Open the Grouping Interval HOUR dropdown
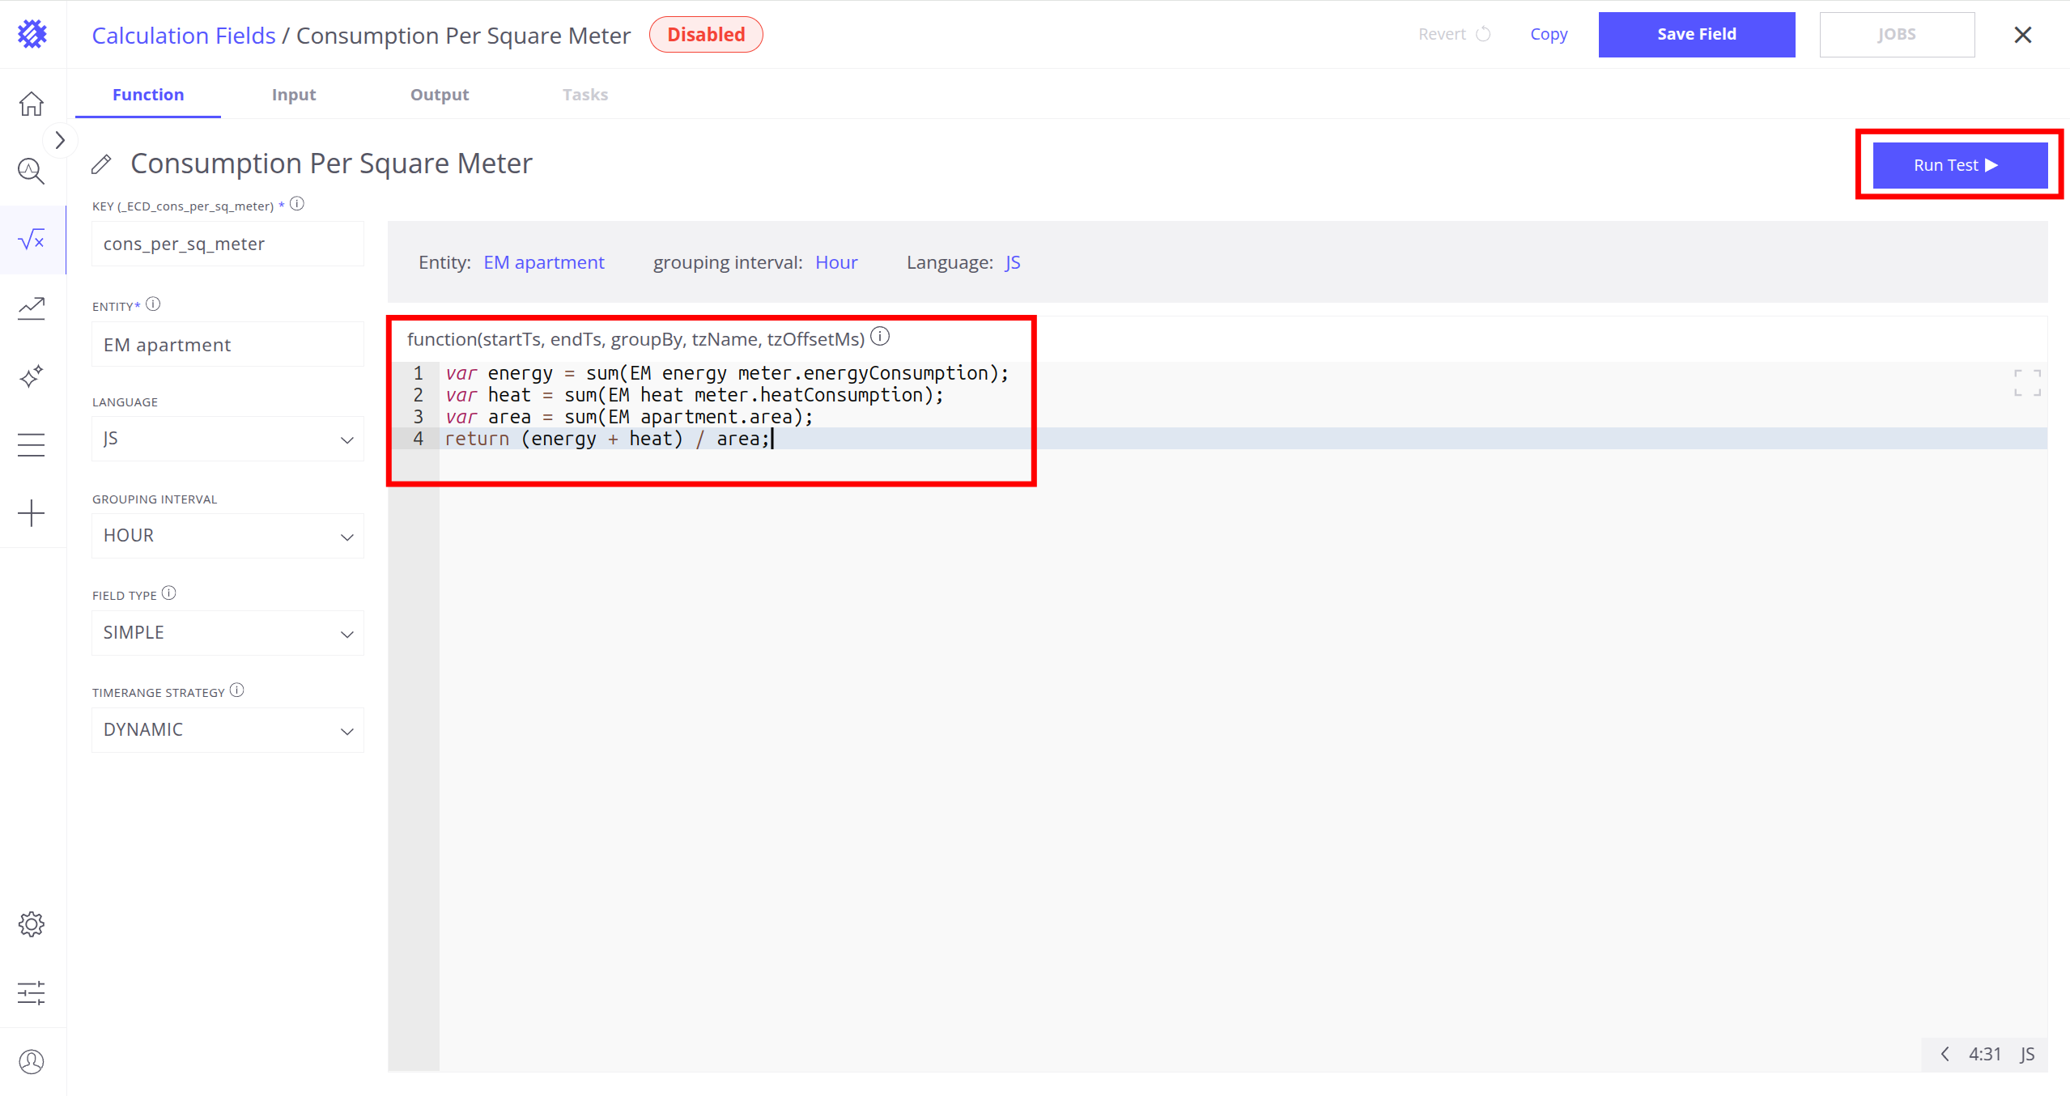Image resolution: width=2070 pixels, height=1096 pixels. [x=227, y=536]
